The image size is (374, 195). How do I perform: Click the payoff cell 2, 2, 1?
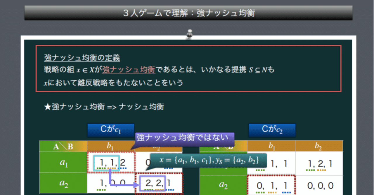tap(159, 184)
